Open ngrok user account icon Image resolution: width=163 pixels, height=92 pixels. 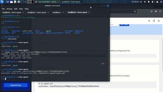coord(159,21)
